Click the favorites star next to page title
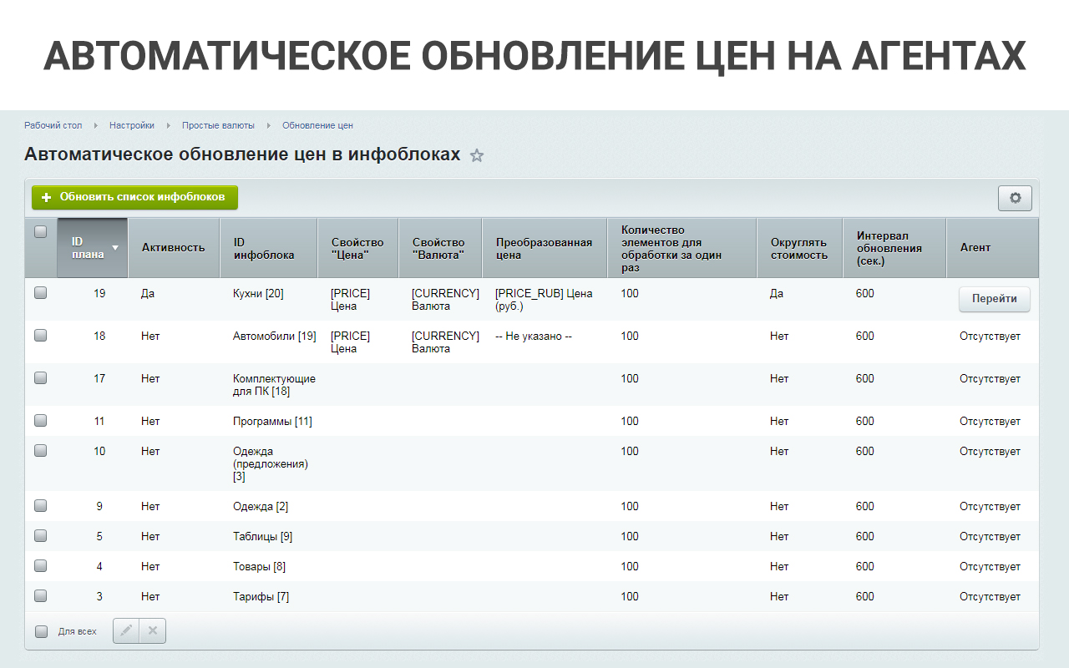Image resolution: width=1069 pixels, height=668 pixels. [x=477, y=155]
